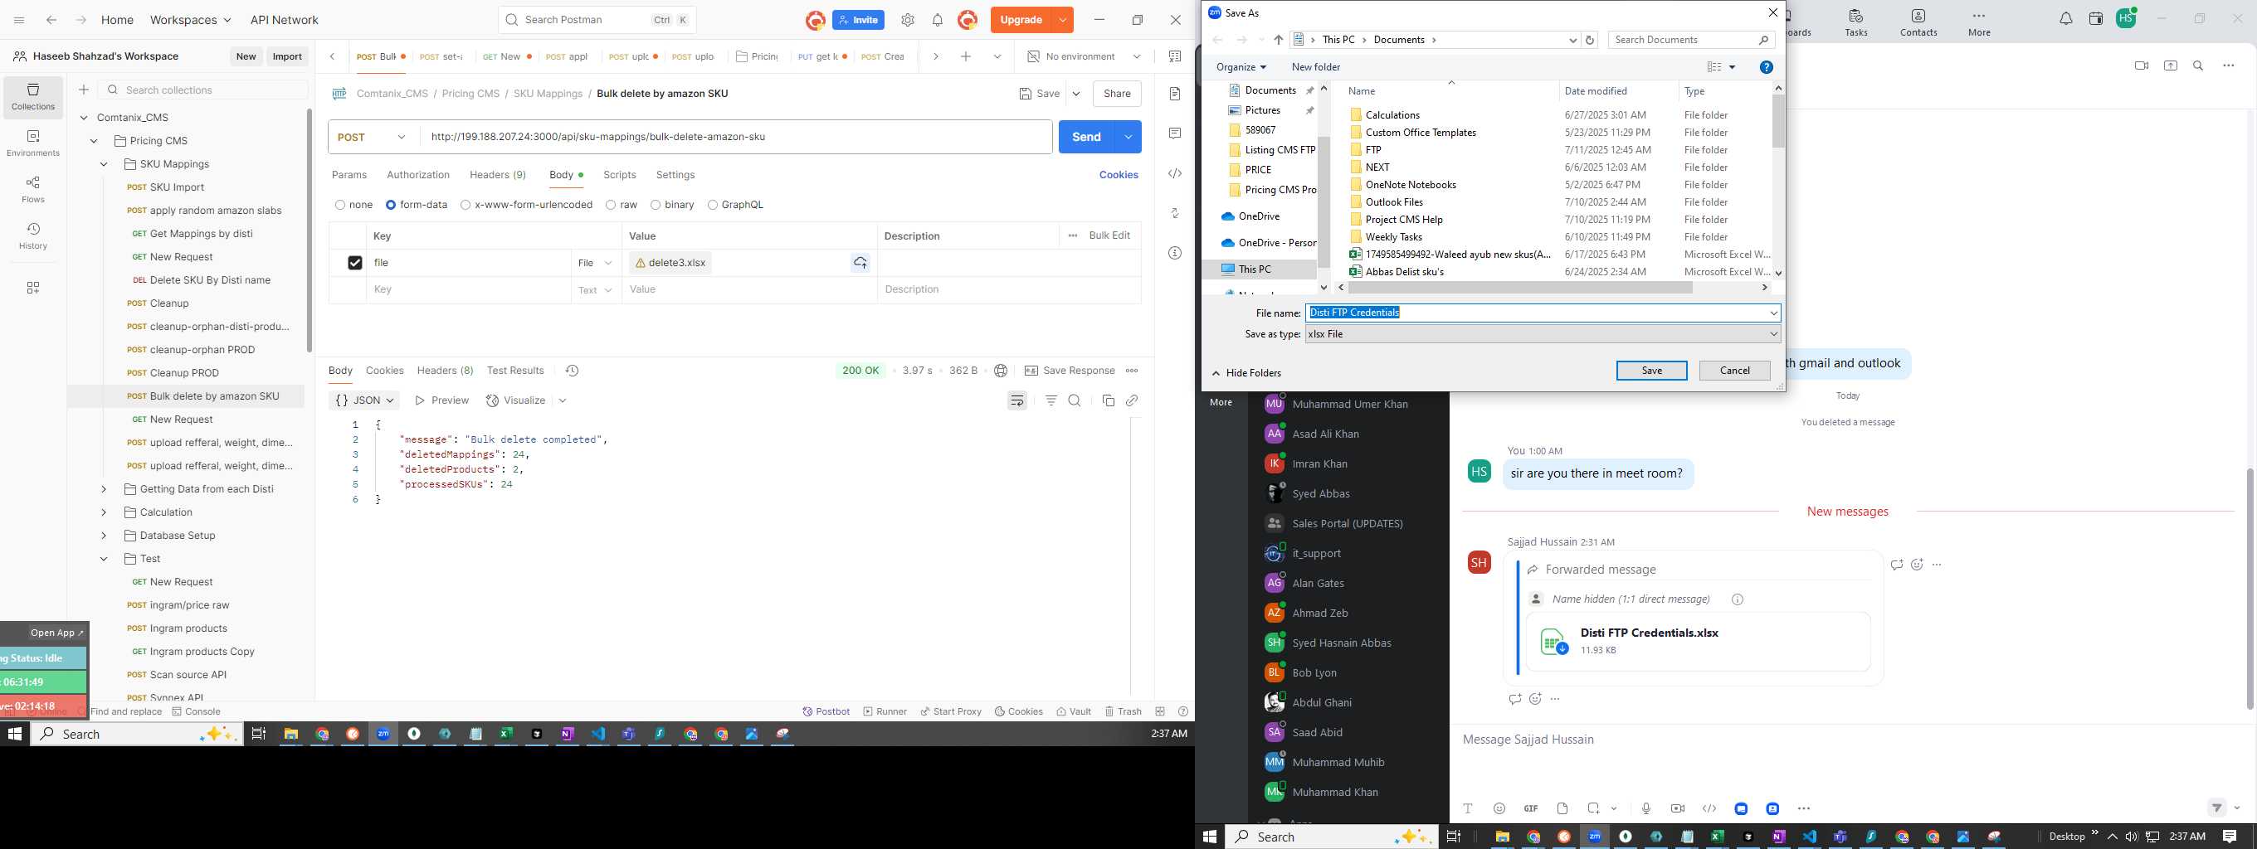This screenshot has height=849, width=2257.
Task: Collapse the SKU Mappings folder
Action: pyautogui.click(x=104, y=163)
